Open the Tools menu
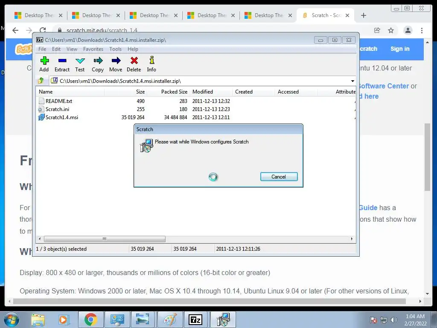This screenshot has height=328, width=437. click(x=115, y=49)
